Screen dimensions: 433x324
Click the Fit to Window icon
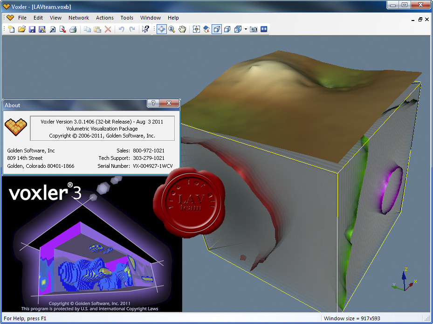(x=196, y=29)
